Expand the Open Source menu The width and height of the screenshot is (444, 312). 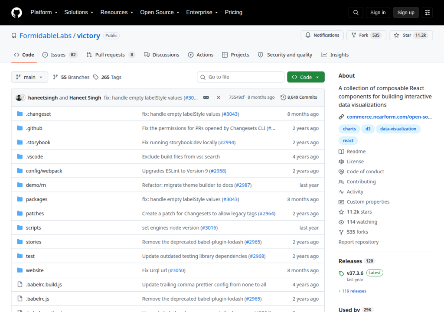coord(160,13)
